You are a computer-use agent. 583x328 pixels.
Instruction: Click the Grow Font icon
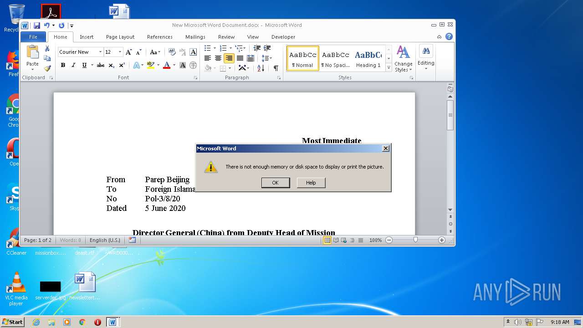(x=129, y=52)
